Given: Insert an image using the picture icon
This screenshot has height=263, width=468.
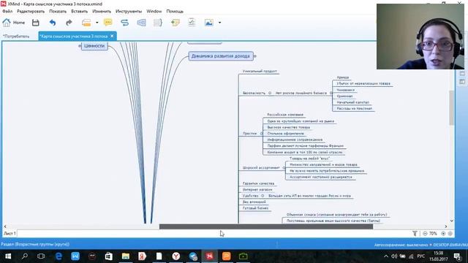Looking at the screenshot, I should [209, 23].
